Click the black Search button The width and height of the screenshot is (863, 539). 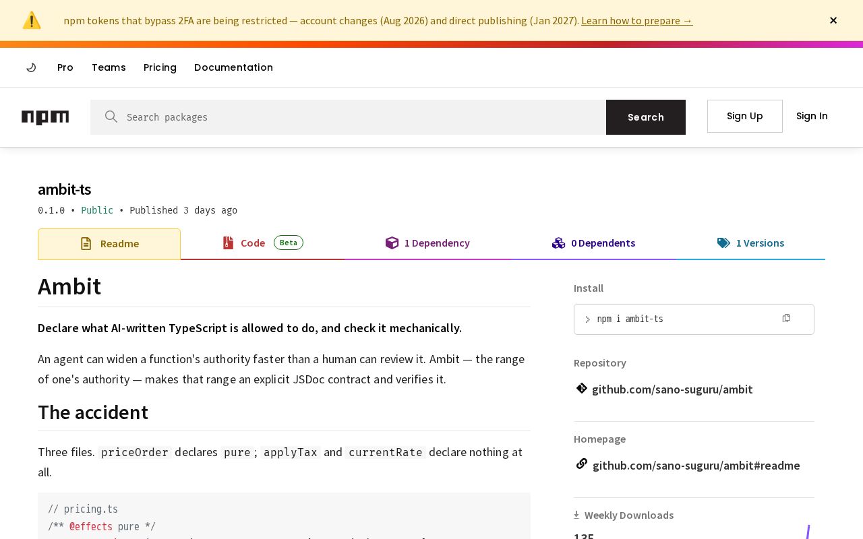click(x=646, y=117)
